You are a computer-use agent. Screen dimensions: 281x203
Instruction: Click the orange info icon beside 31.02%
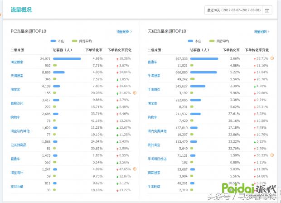(135, 93)
